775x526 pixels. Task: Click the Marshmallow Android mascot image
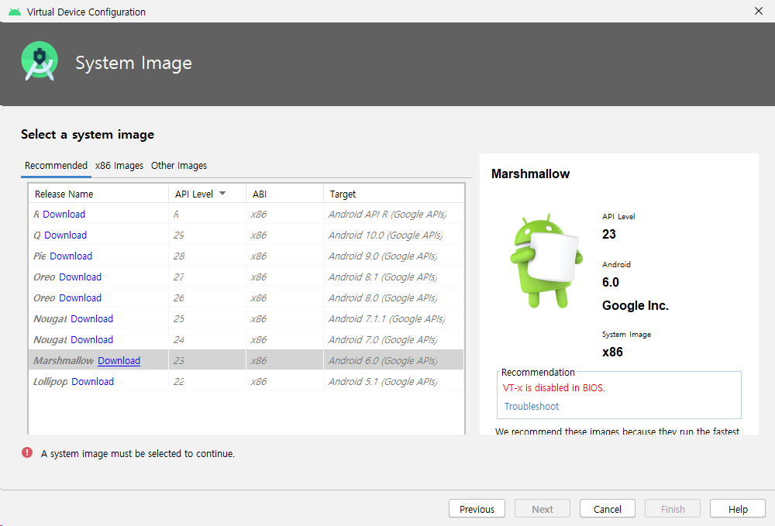pos(546,261)
